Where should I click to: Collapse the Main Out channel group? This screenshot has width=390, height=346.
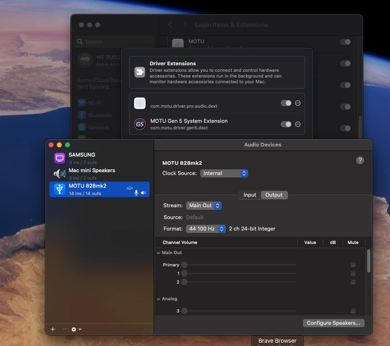click(x=159, y=253)
